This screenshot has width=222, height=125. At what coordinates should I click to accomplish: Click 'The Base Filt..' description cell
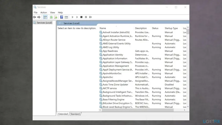tap(142, 99)
